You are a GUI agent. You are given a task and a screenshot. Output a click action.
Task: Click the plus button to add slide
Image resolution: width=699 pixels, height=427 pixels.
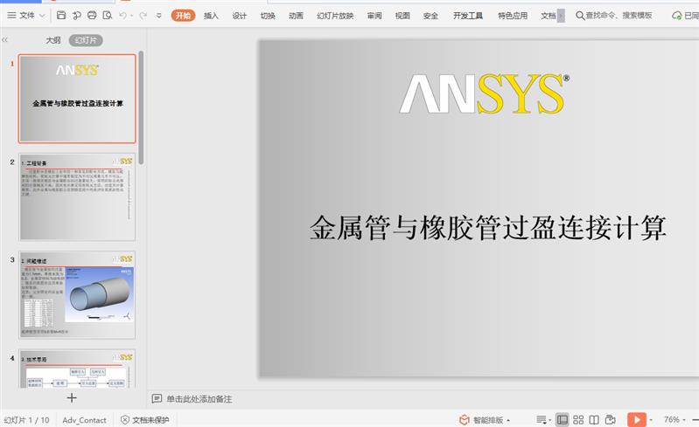coord(72,397)
